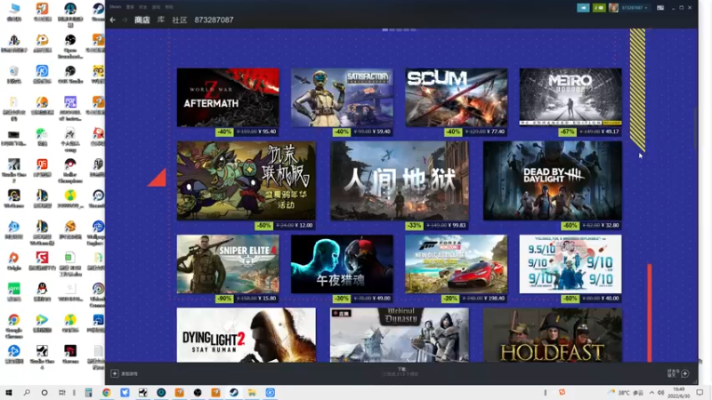The height and width of the screenshot is (400, 712).
Task: Click the ¥95.40 discounted price under Aftermath
Action: point(267,132)
